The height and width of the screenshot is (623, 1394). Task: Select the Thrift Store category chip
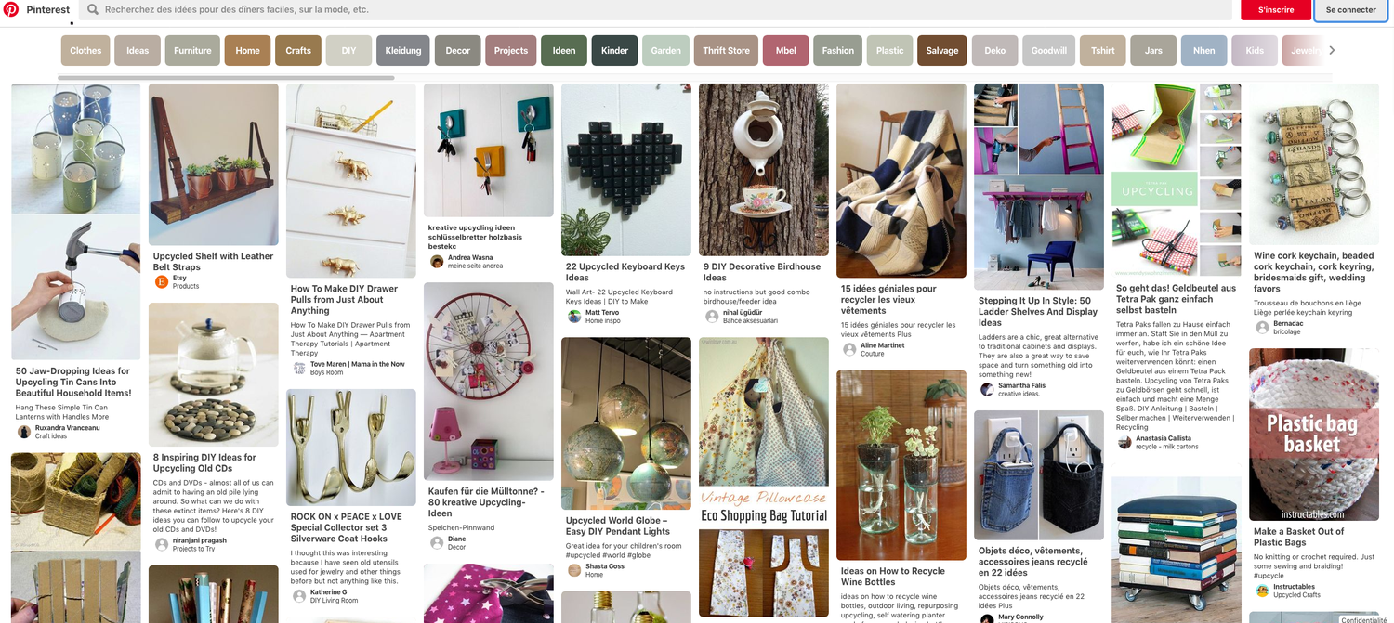[x=726, y=51]
